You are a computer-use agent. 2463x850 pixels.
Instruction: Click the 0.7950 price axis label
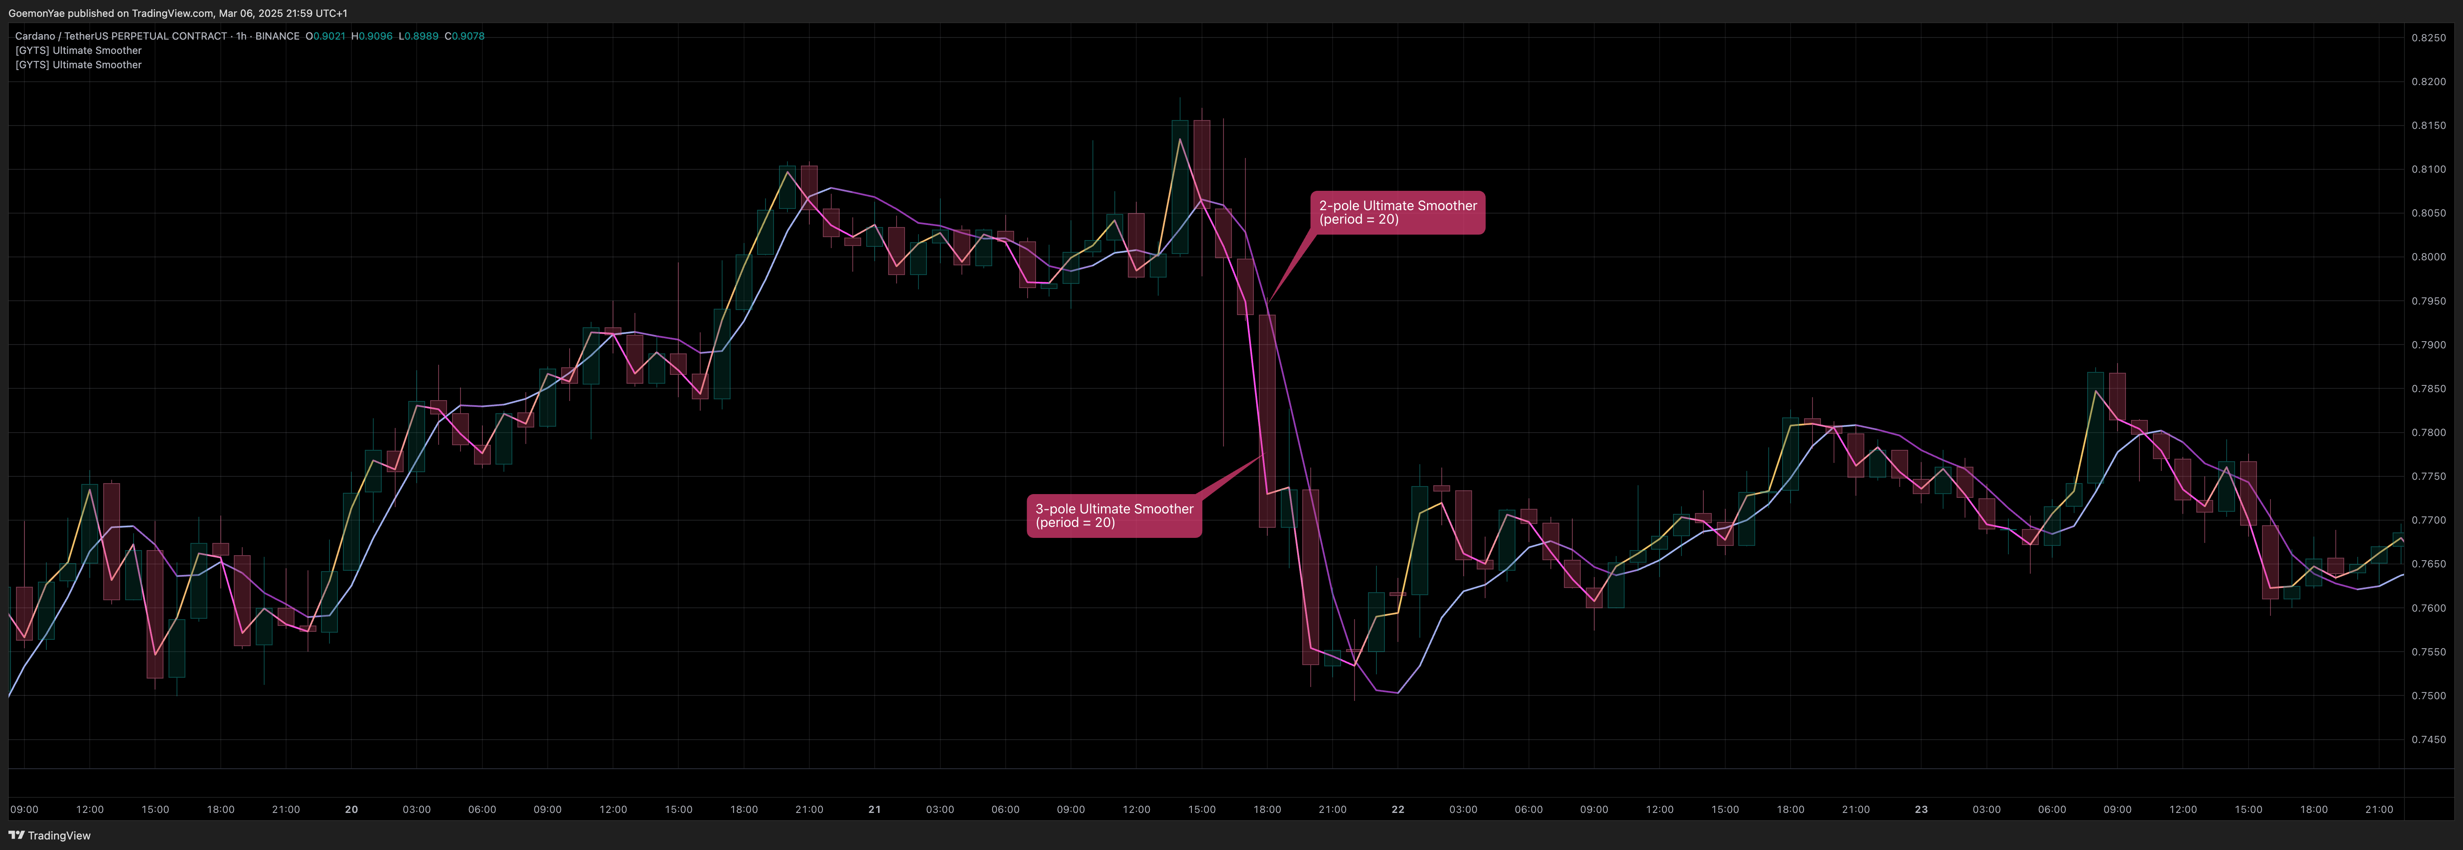pyautogui.click(x=2428, y=301)
